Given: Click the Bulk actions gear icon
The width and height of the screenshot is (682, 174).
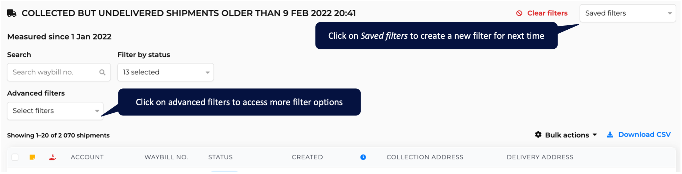Looking at the screenshot, I should coord(538,135).
